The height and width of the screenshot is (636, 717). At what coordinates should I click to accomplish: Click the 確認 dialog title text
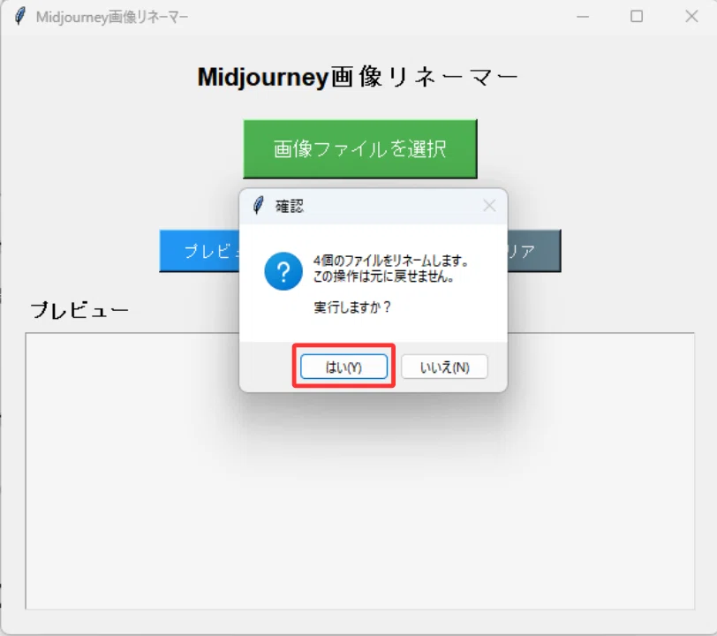(x=289, y=206)
